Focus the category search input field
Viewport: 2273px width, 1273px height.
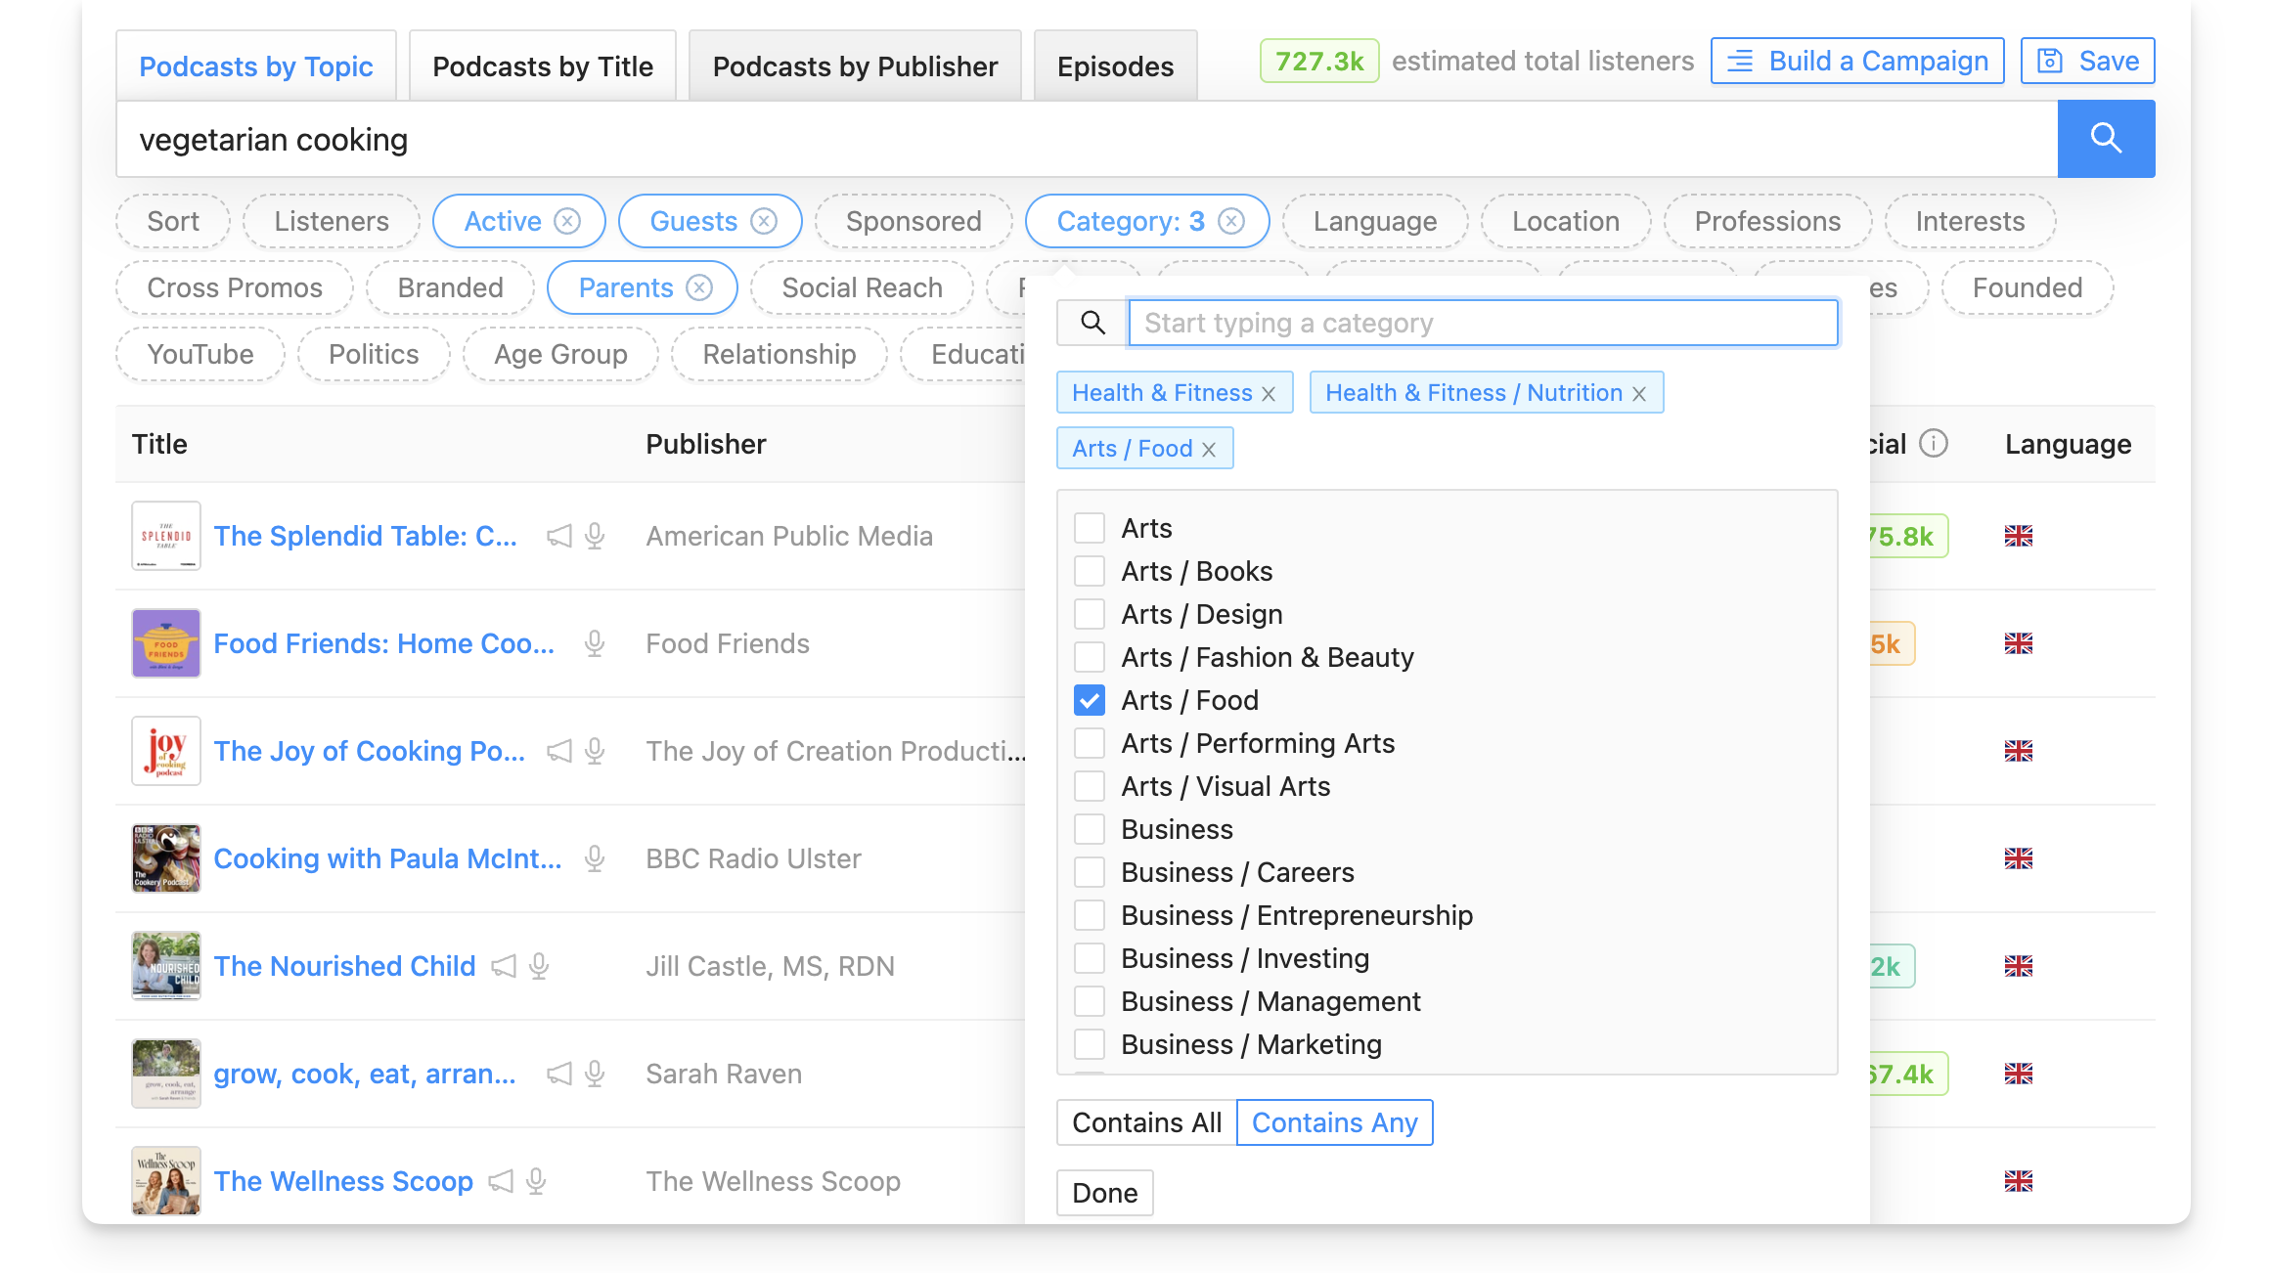pyautogui.click(x=1482, y=323)
